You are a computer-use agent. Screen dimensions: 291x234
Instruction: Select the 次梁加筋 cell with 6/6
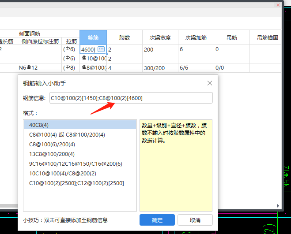[196, 68]
